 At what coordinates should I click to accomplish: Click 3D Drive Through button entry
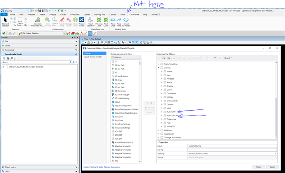(x=120, y=95)
